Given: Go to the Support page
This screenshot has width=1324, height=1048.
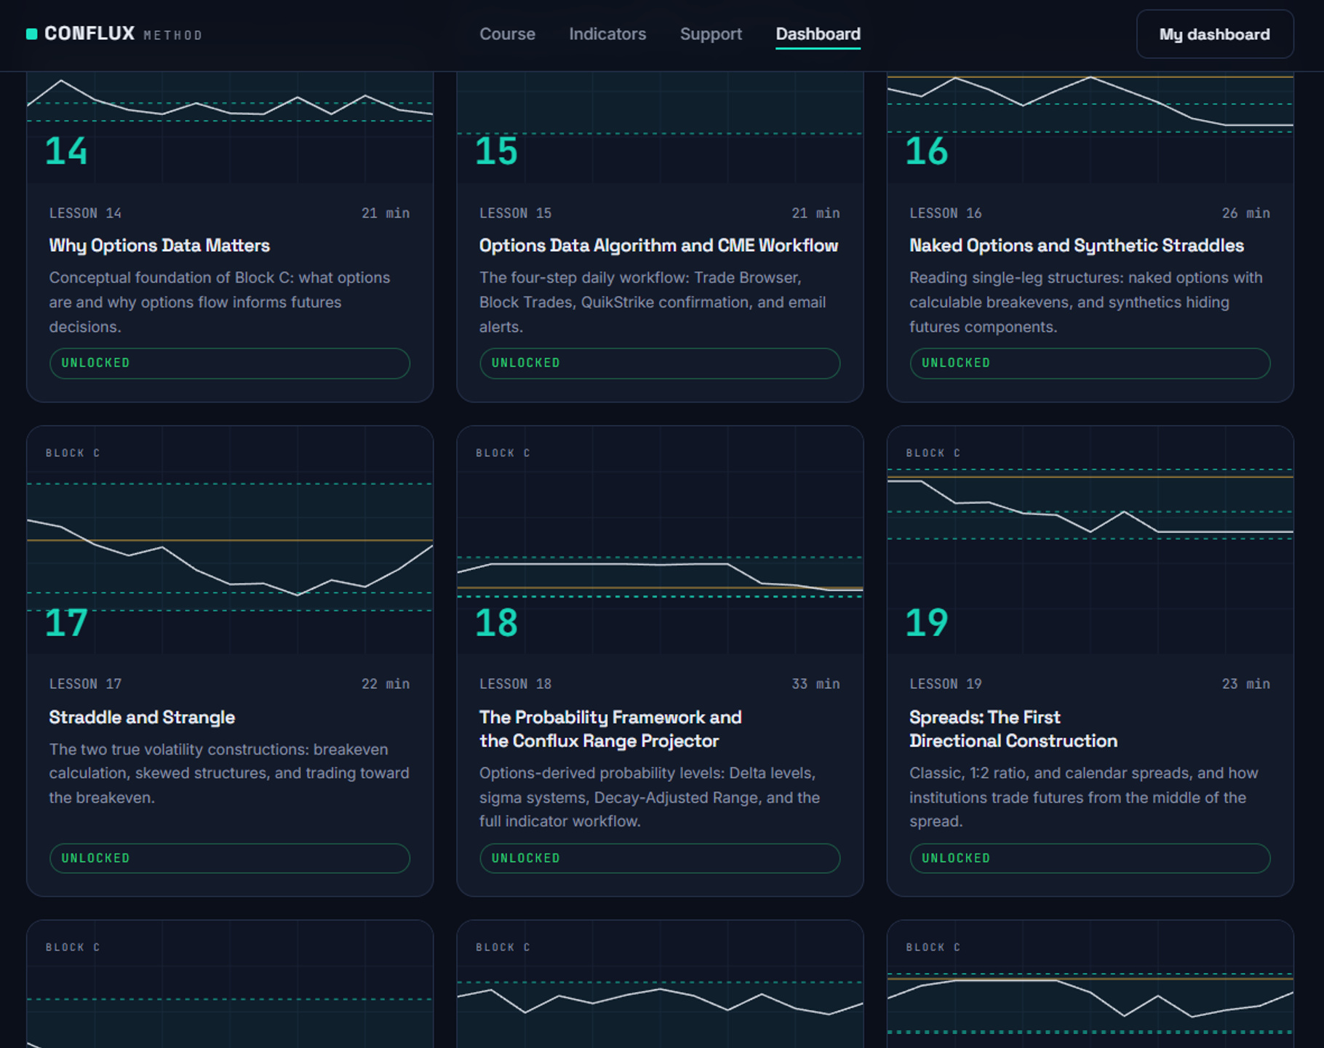Looking at the screenshot, I should click(711, 34).
